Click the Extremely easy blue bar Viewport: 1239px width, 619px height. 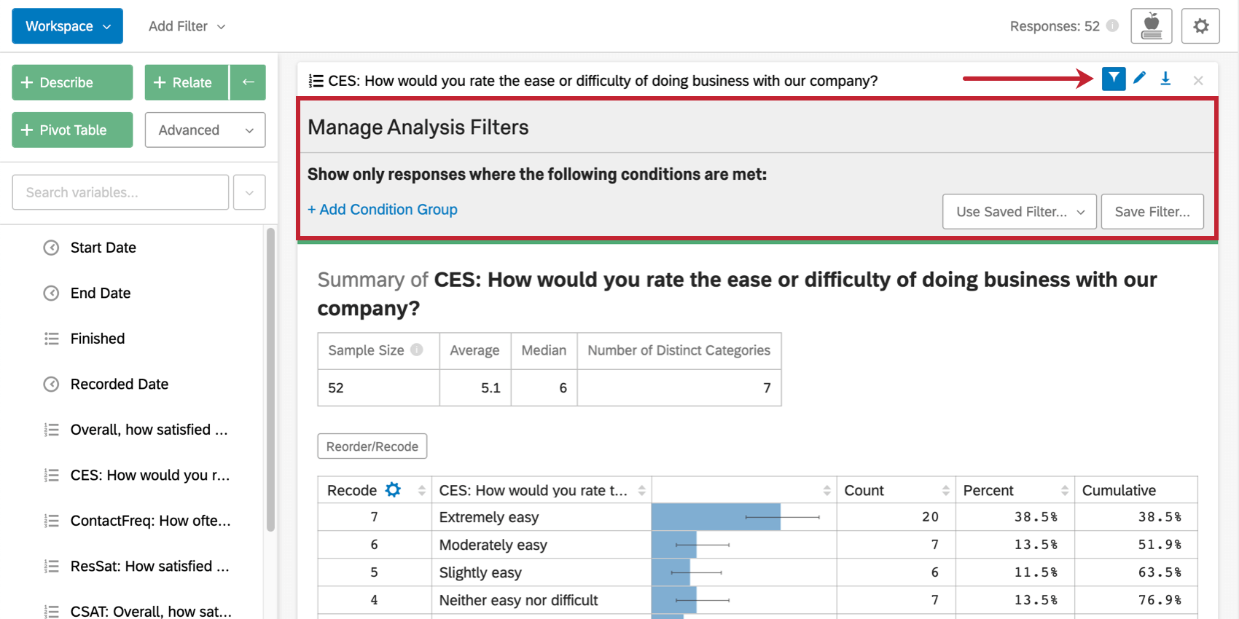tap(716, 517)
